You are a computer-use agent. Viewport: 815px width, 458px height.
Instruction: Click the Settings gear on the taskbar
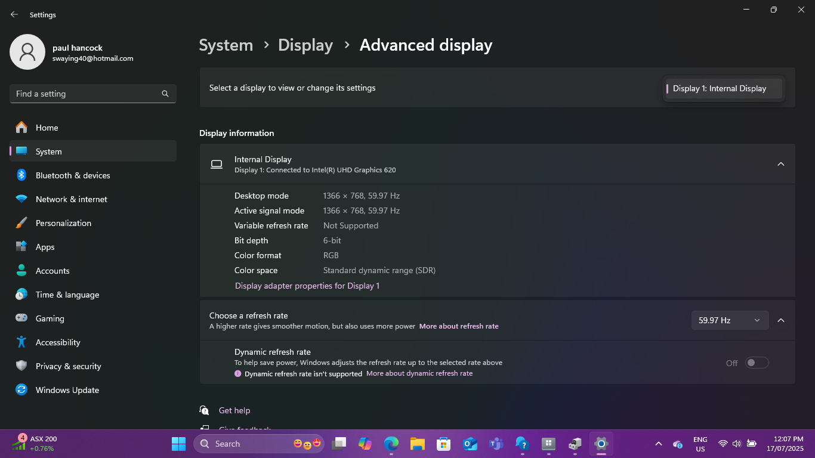(x=601, y=444)
